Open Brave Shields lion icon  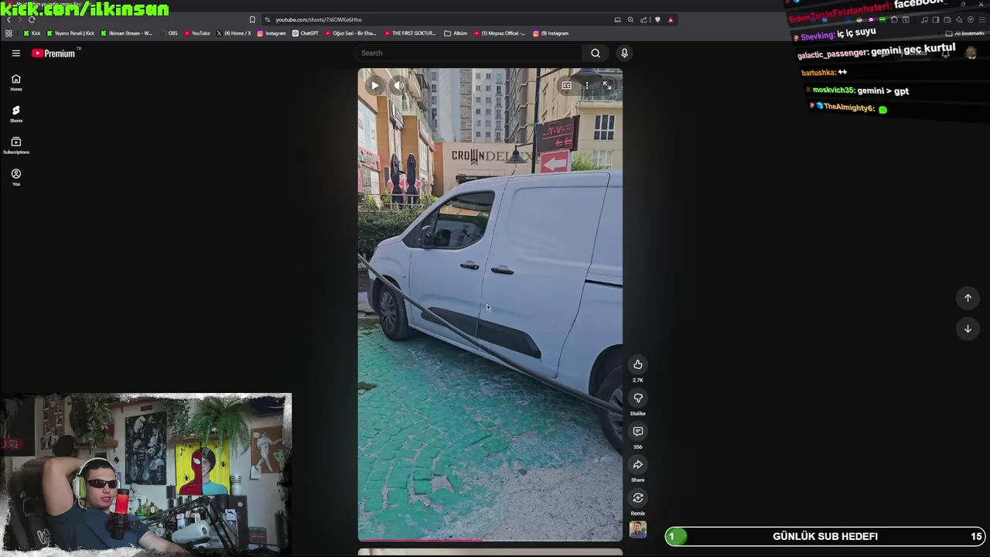(x=657, y=19)
